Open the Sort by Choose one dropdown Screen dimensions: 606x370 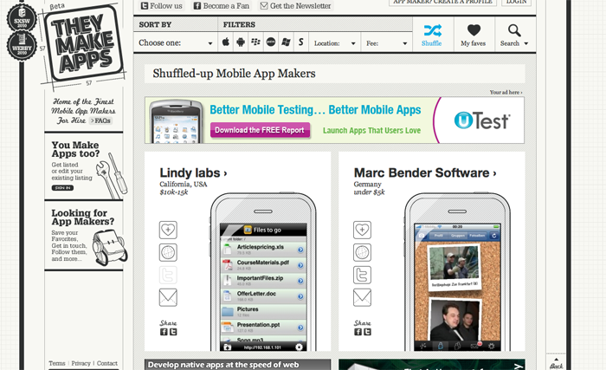tap(176, 42)
